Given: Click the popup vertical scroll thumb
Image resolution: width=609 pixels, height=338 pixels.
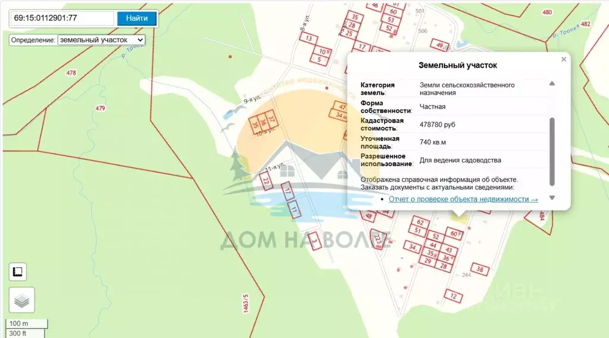Looking at the screenshot, I should point(552,152).
